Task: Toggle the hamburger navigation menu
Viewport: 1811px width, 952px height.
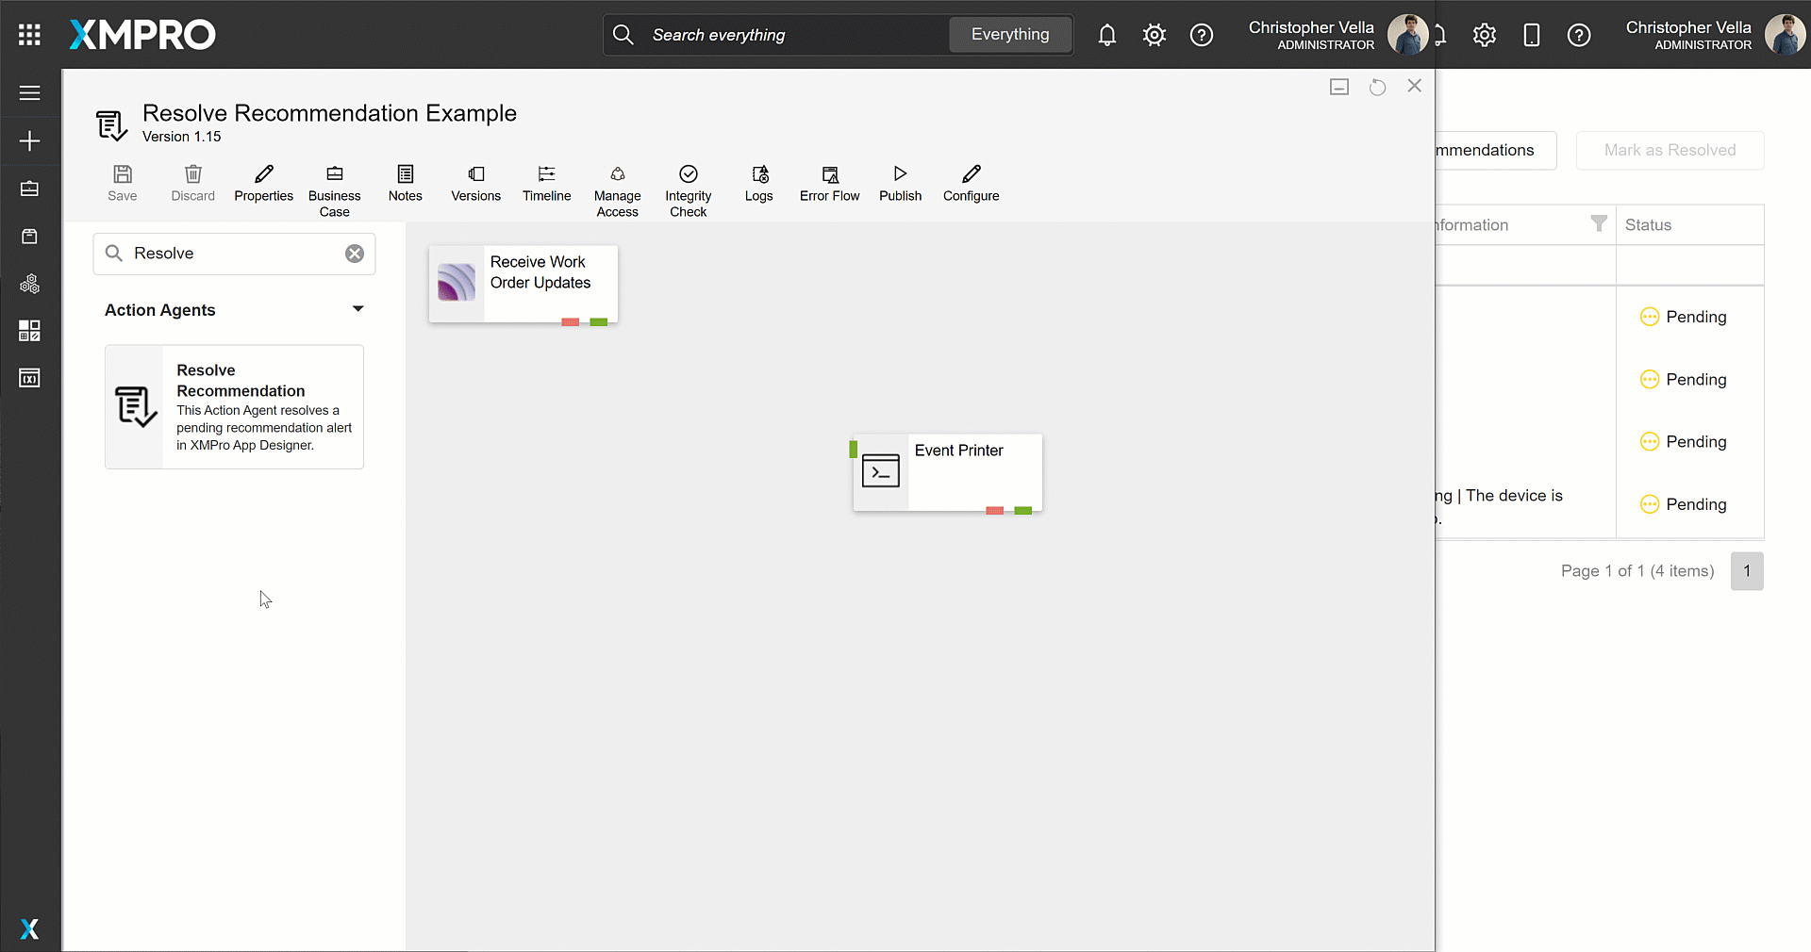Action: 30,93
